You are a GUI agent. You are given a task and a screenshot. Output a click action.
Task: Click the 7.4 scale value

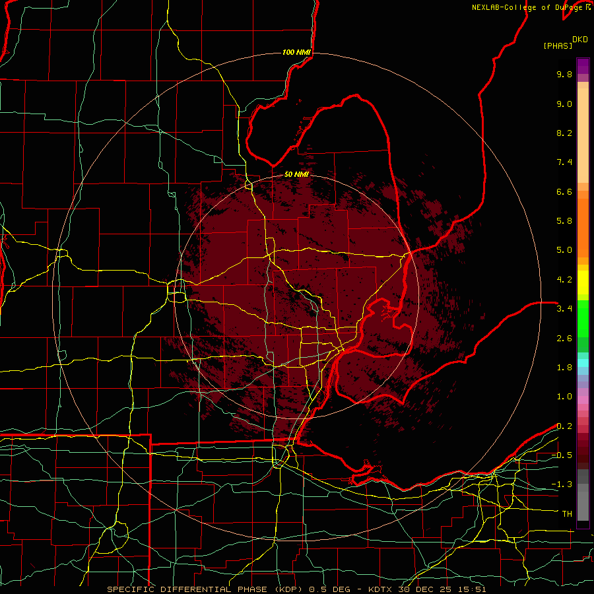pos(564,162)
